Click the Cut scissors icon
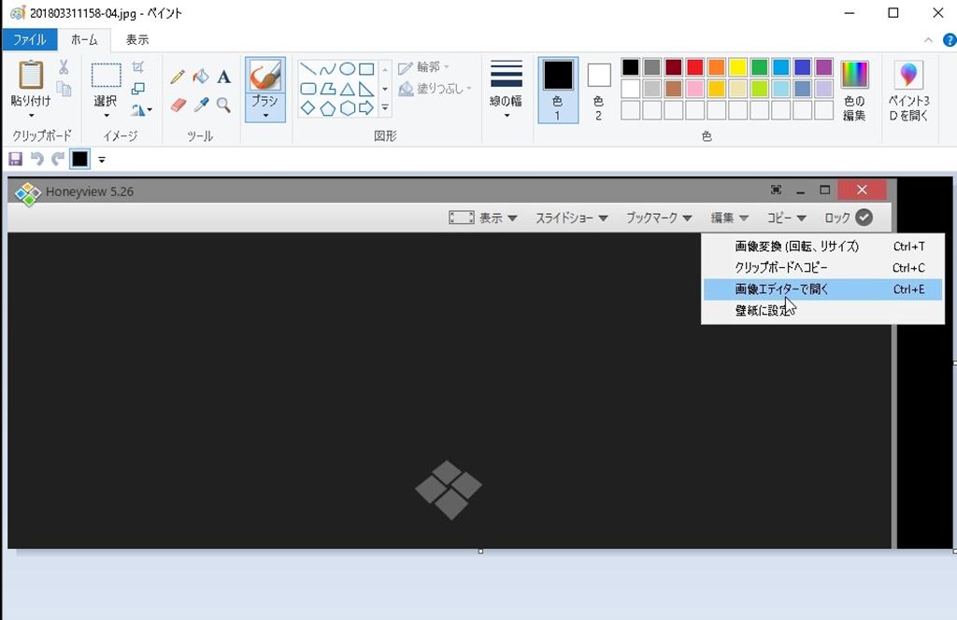Viewport: 957px width, 620px height. coord(64,67)
